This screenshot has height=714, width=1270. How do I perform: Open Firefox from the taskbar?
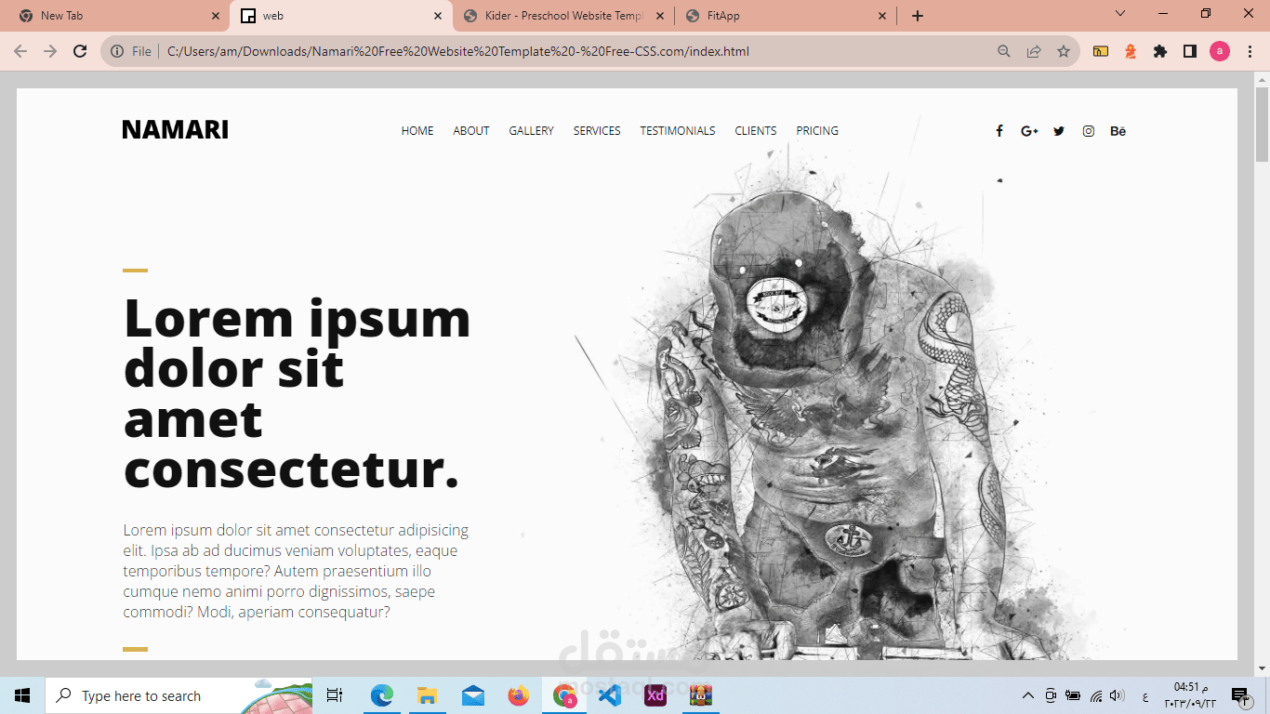click(519, 695)
